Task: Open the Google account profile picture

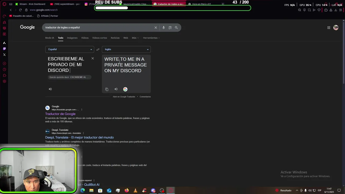Action: pyautogui.click(x=336, y=27)
